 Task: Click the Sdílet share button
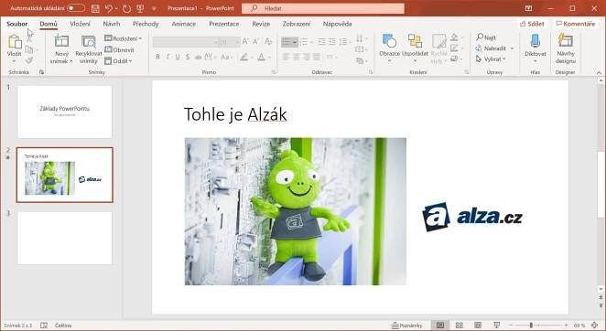pyautogui.click(x=532, y=24)
